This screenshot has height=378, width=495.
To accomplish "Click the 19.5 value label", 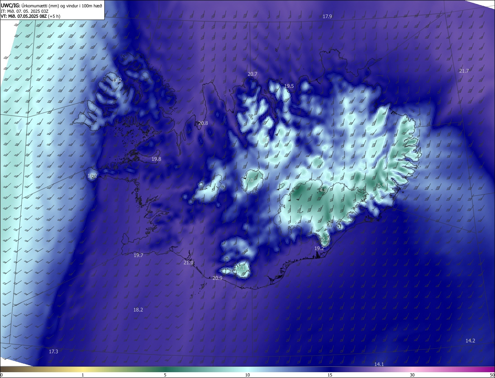I will [289, 86].
